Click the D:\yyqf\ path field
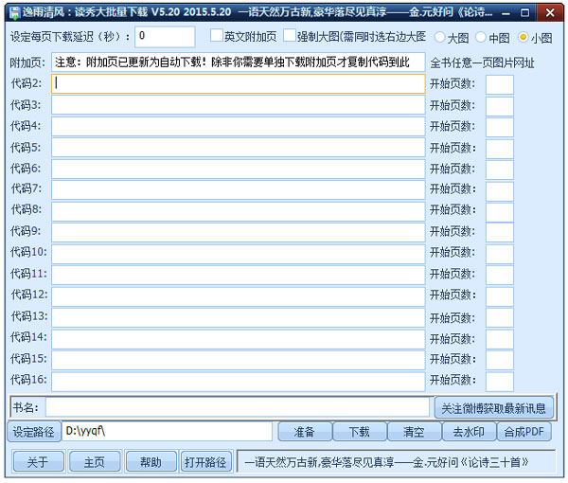Image resolution: width=568 pixels, height=483 pixels. [167, 431]
